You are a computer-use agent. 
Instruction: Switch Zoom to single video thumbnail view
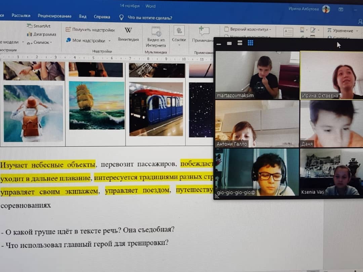[229, 43]
